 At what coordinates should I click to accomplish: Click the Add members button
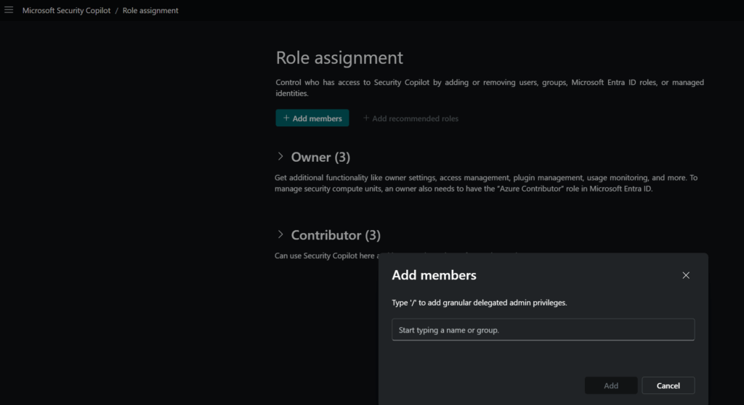pyautogui.click(x=312, y=118)
